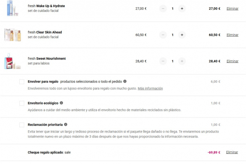The width and height of the screenshot is (246, 164).
Task: Show info icon for Reclamación prioritaria
Action: (65, 124)
